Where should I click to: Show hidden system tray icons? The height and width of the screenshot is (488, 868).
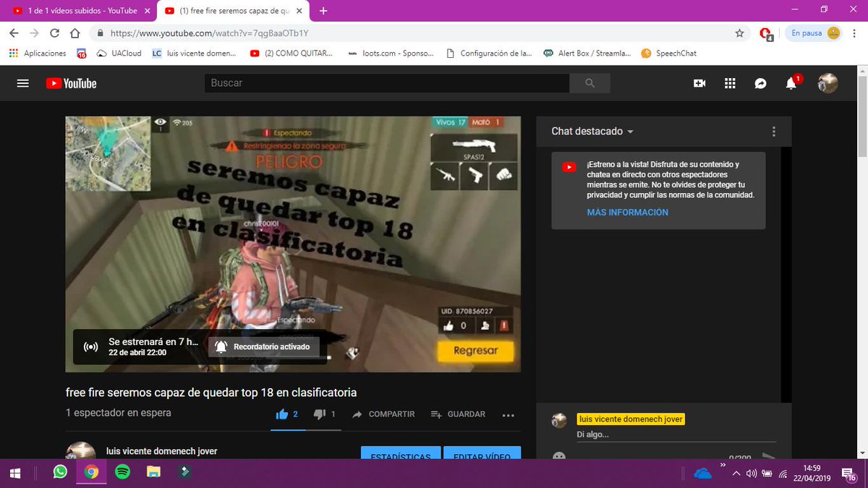coord(736,474)
